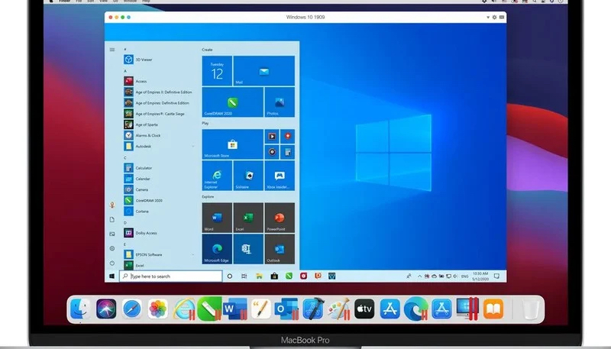This screenshot has width=611, height=349.
Task: Open Calculator from the app list
Action: [x=144, y=167]
